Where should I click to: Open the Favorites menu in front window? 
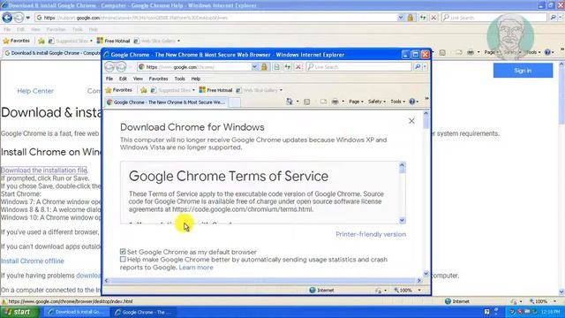[158, 79]
